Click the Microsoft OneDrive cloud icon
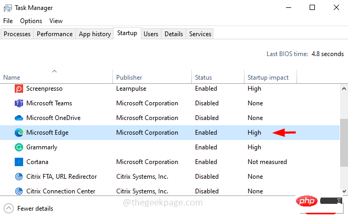Screen dimensions: 348x218 coord(18,118)
